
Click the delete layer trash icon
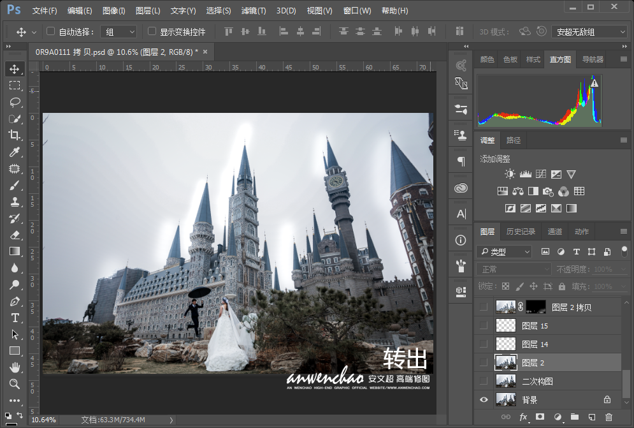coord(609,417)
